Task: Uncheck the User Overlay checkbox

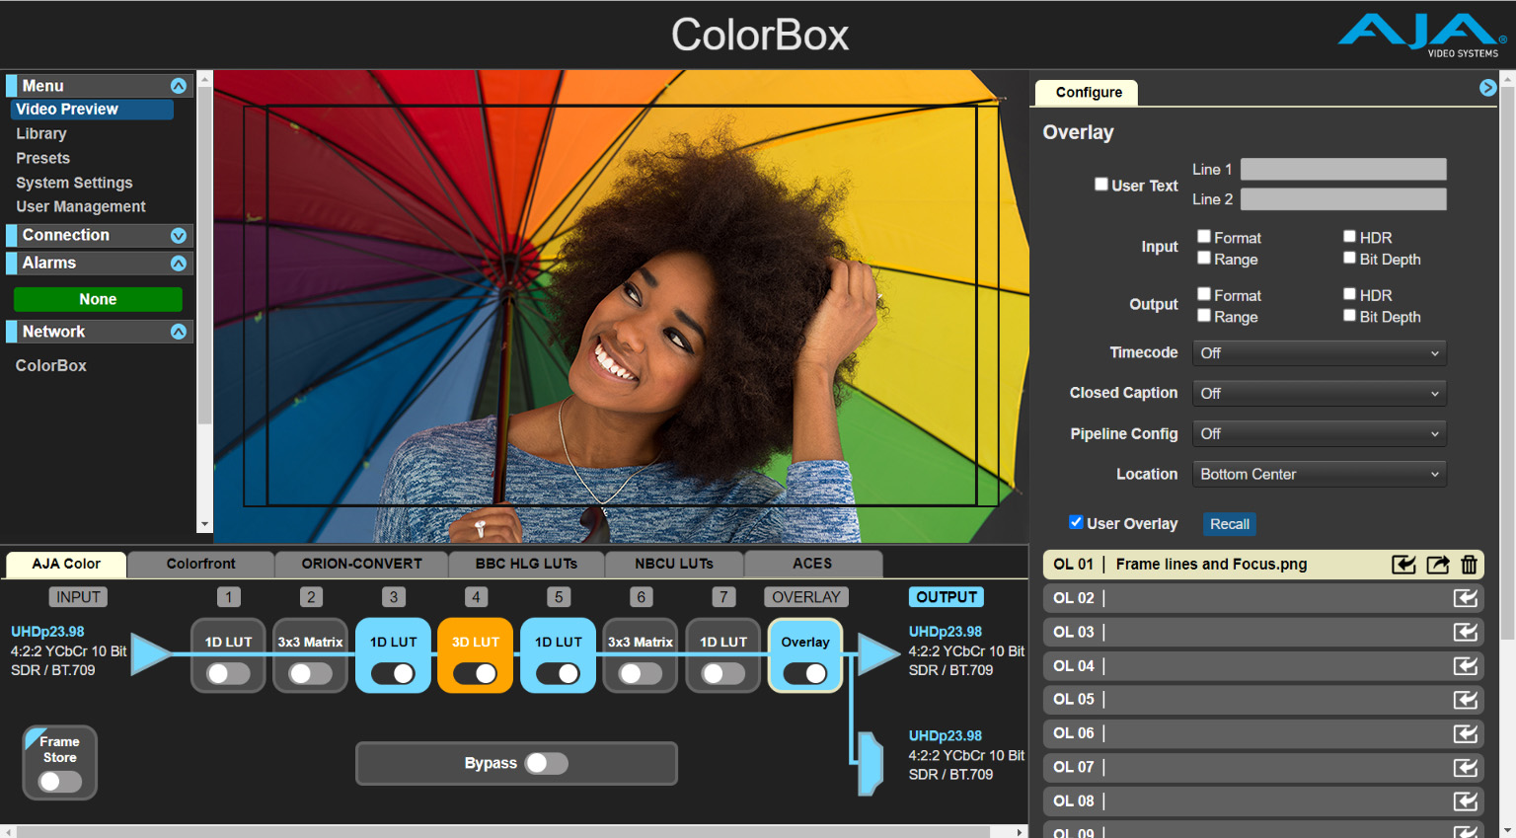Action: [1076, 523]
